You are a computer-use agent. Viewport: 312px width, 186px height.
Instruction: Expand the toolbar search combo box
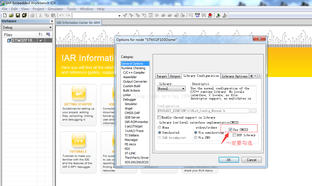coord(119,16)
